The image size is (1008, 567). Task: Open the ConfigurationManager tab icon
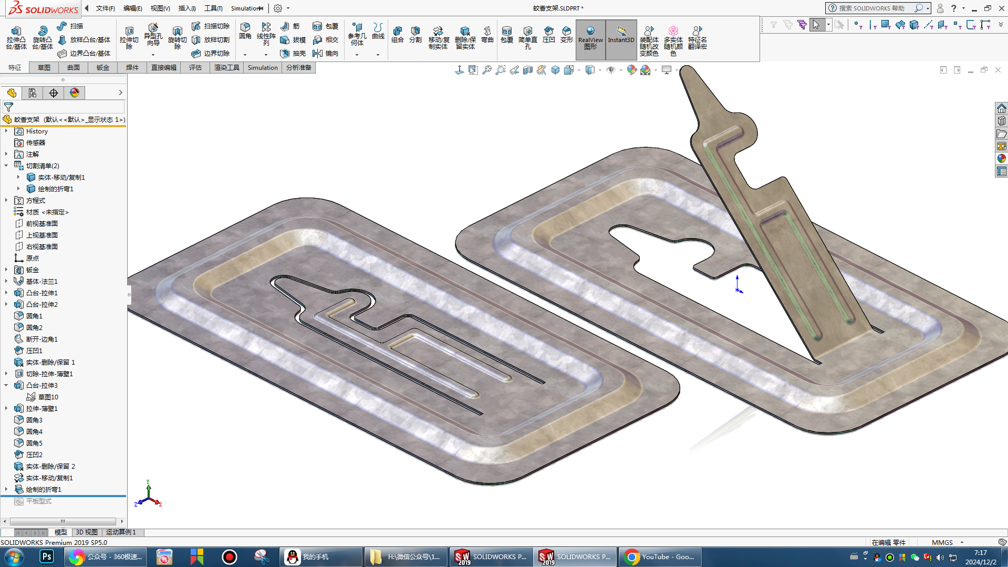(x=54, y=93)
